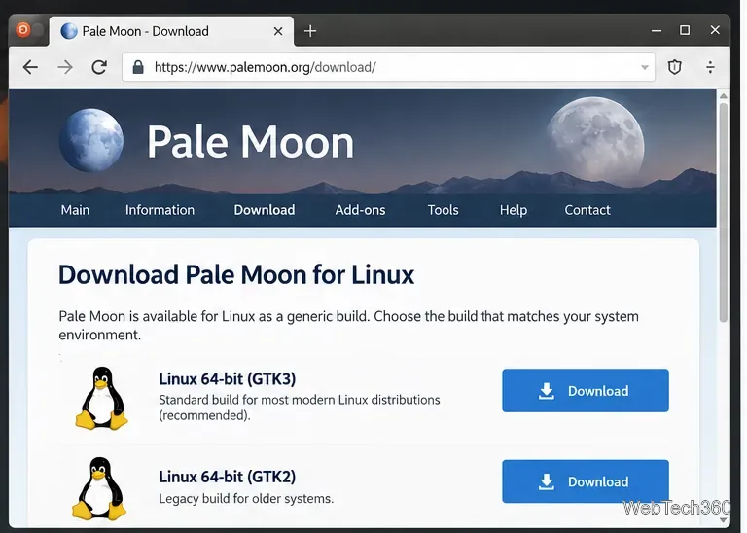Open the Information navigation item
Screen dimensions: 747x533
coord(160,210)
